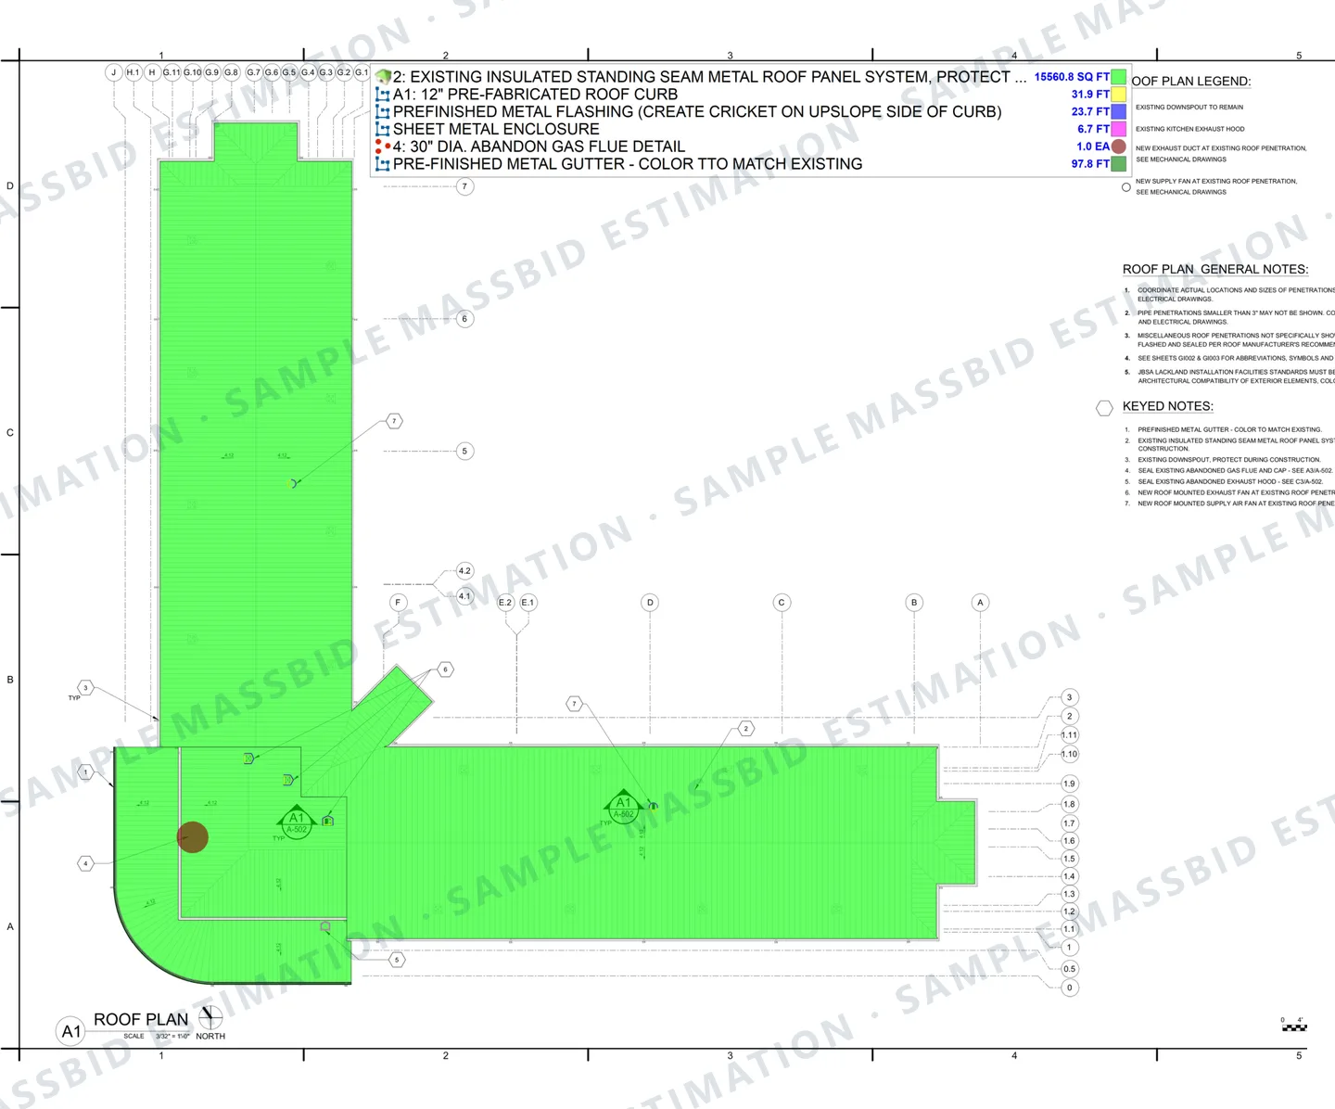Click the red count icon beside Abandon Gas Flue Detail
This screenshot has height=1109, width=1335.
coord(382,147)
